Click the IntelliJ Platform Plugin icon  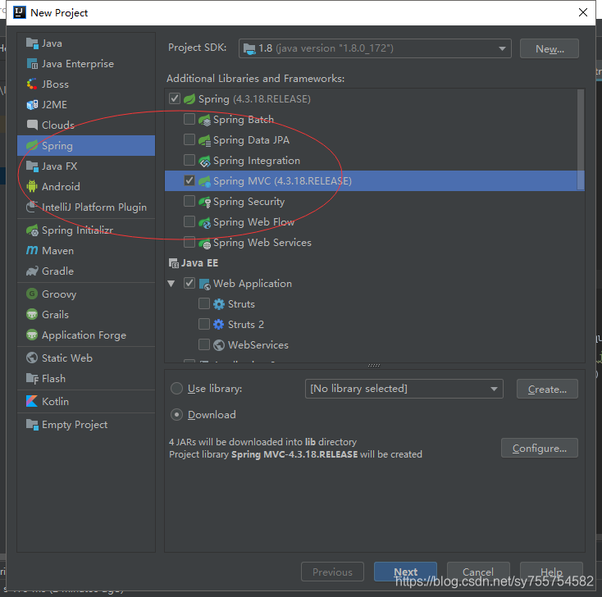click(32, 207)
